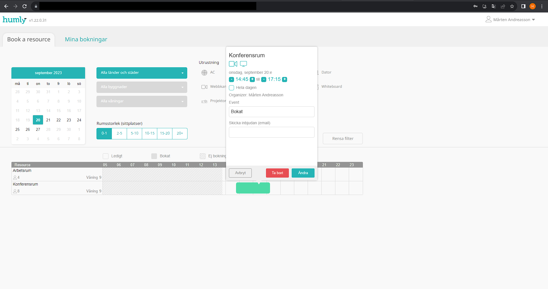Bookmark page with the star icon

pyautogui.click(x=512, y=6)
